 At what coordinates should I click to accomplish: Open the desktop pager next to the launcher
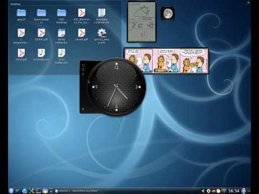click(x=18, y=191)
